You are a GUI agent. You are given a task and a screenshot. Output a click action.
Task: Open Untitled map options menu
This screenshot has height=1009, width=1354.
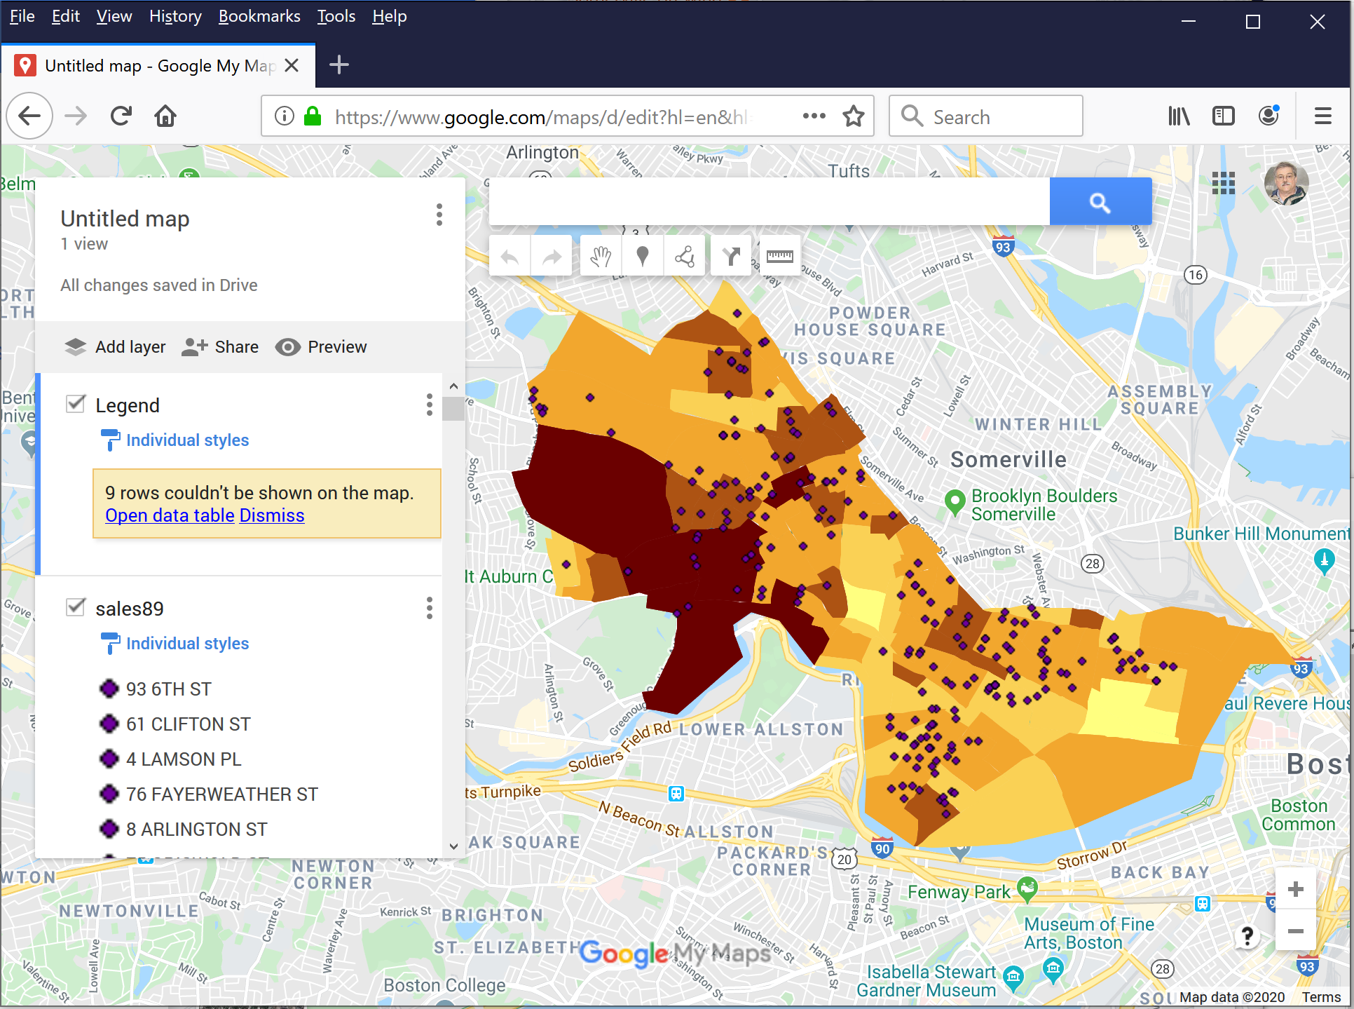(439, 215)
